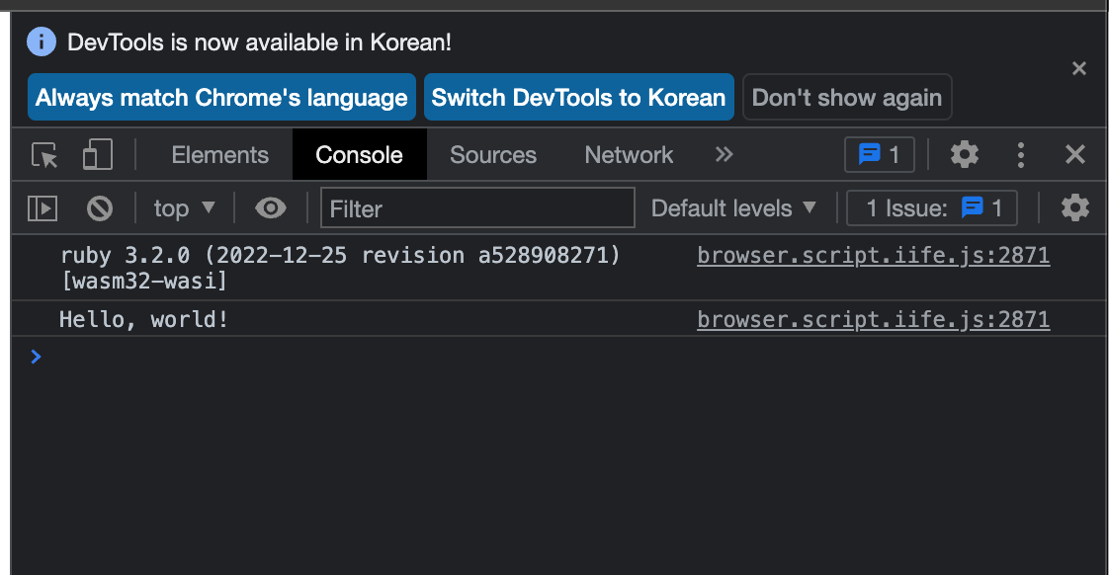
Task: Open the Sources tab
Action: (x=493, y=155)
